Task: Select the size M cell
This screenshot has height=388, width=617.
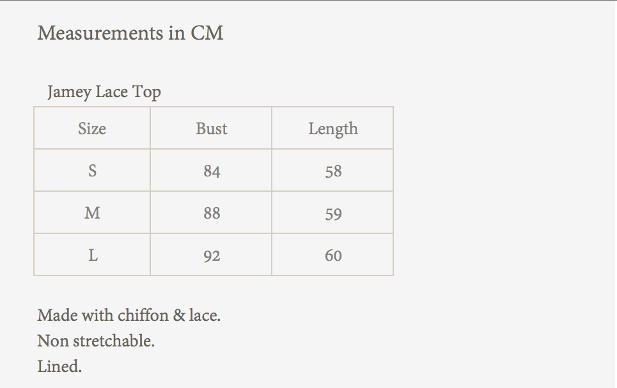Action: pyautogui.click(x=92, y=213)
